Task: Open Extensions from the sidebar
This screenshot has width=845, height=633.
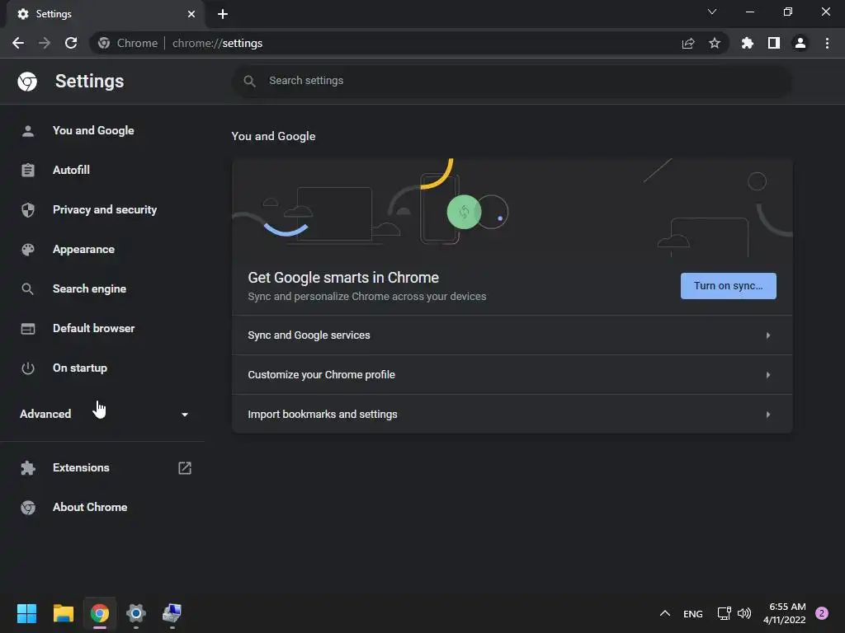Action: tap(102, 468)
